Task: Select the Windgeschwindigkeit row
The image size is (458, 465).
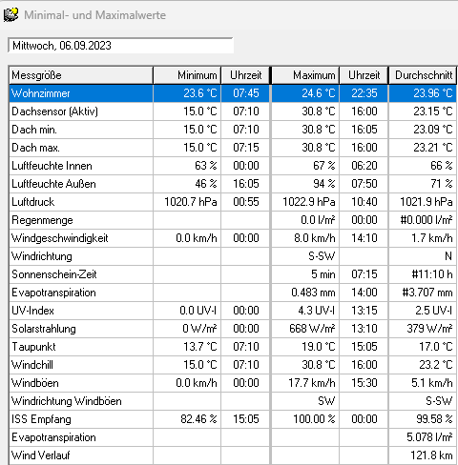Action: (x=233, y=238)
